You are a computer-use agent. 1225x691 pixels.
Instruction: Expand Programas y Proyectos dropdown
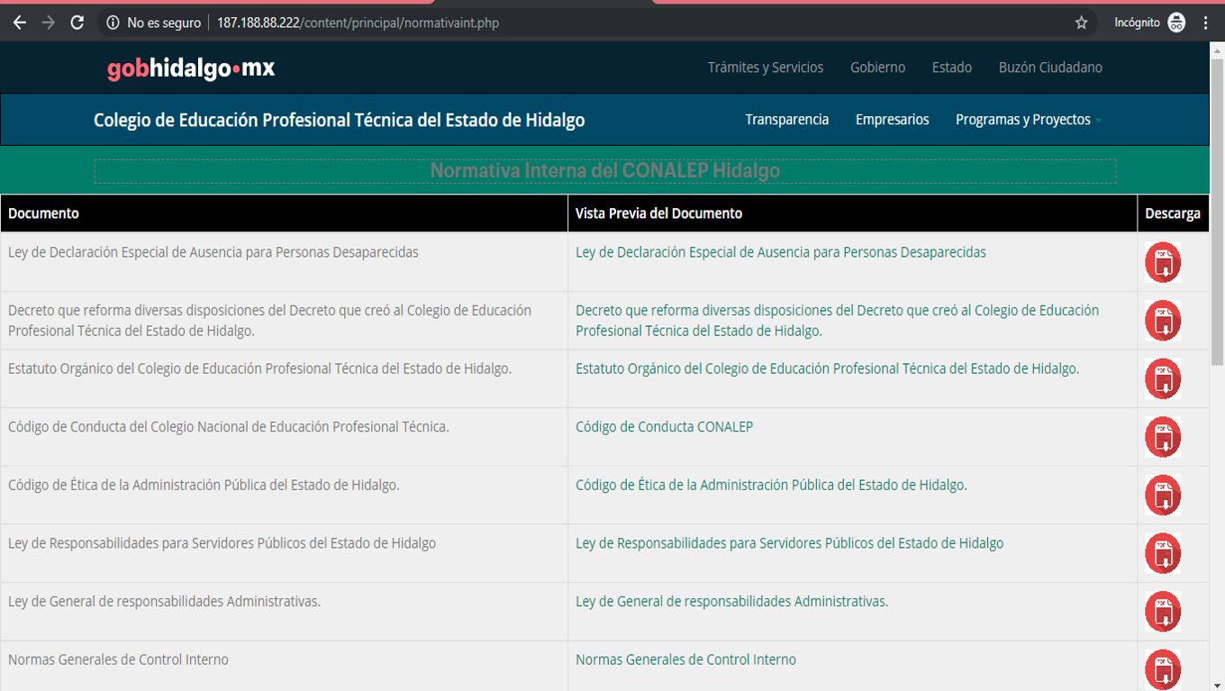(1029, 120)
